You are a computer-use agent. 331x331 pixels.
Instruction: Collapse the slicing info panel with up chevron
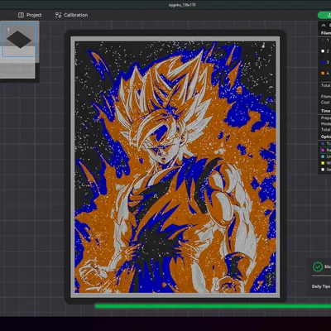click(x=324, y=26)
